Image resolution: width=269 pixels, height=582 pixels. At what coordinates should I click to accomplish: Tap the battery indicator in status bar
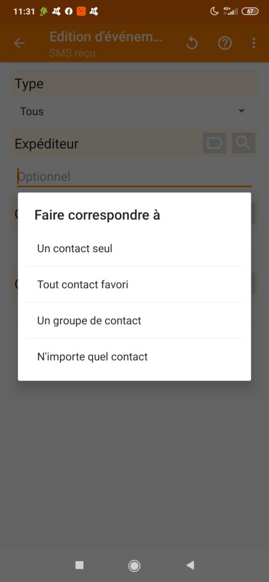pyautogui.click(x=250, y=11)
